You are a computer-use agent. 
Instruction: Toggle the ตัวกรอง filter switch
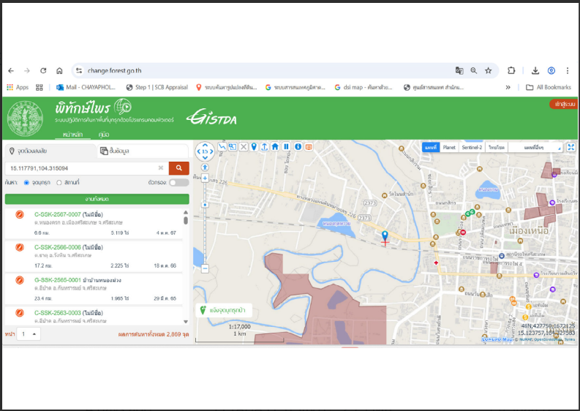[x=179, y=182]
